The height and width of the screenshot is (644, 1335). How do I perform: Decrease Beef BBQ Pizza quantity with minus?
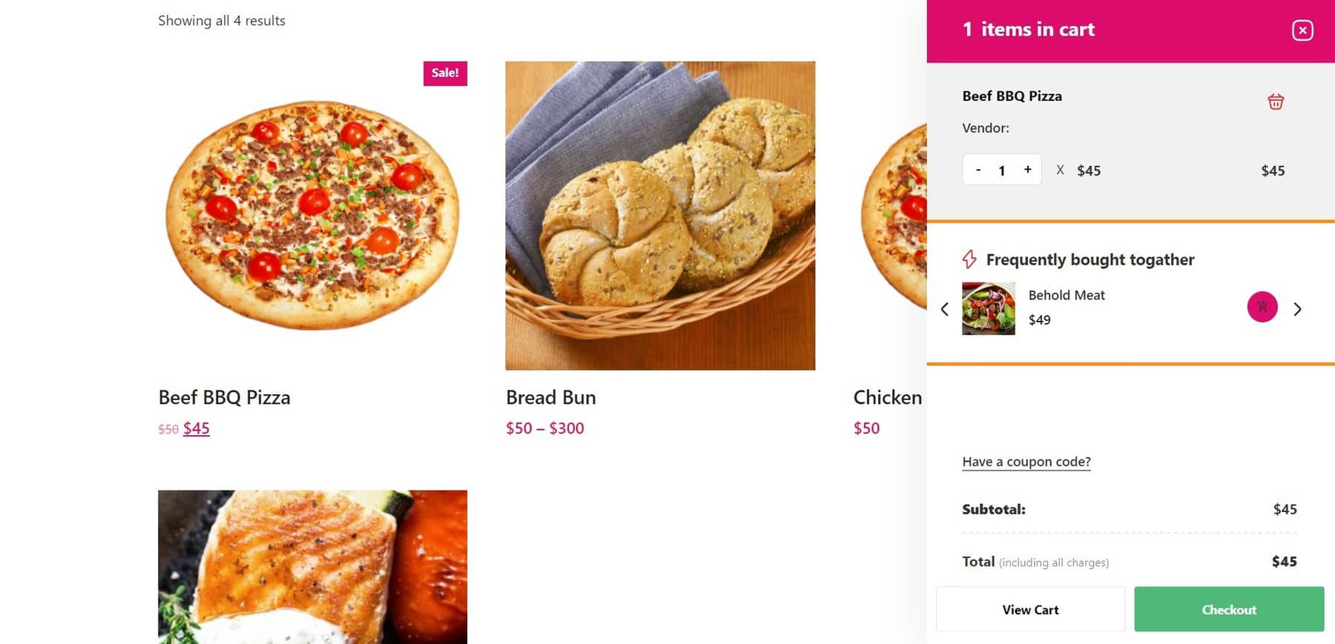[x=978, y=169]
